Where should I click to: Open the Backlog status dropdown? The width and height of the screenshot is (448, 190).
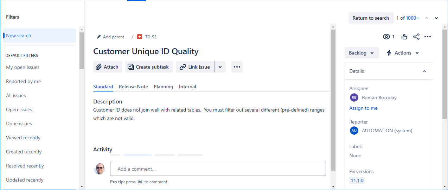[x=361, y=53]
